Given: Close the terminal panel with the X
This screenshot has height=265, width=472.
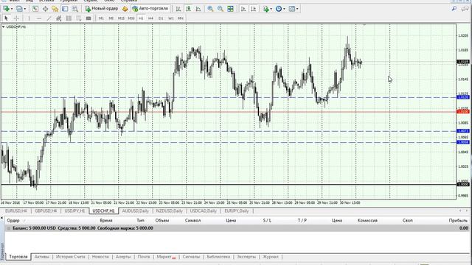Looking at the screenshot, I should [x=1, y=218].
